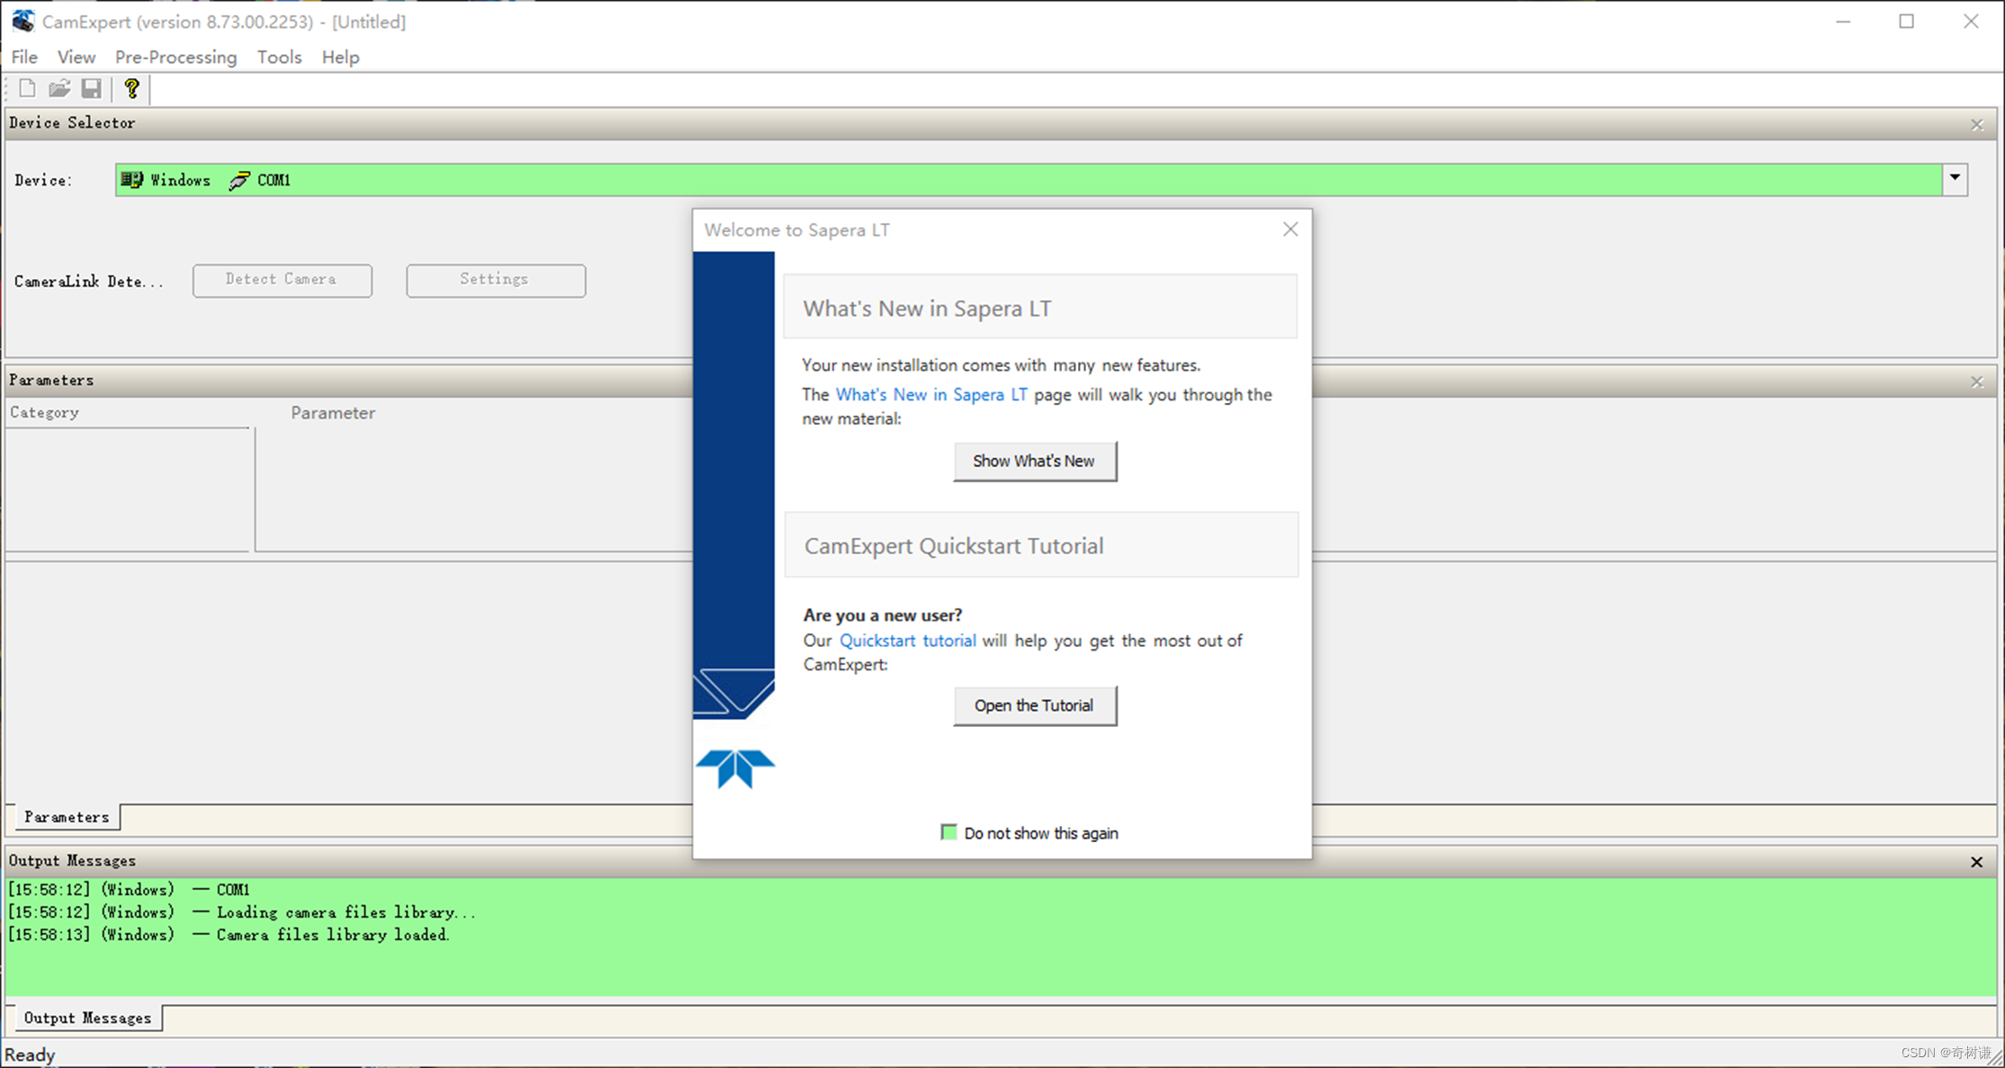Click the 'Camera files library loaded.' log line
Image resolution: width=2005 pixels, height=1068 pixels.
(229, 935)
